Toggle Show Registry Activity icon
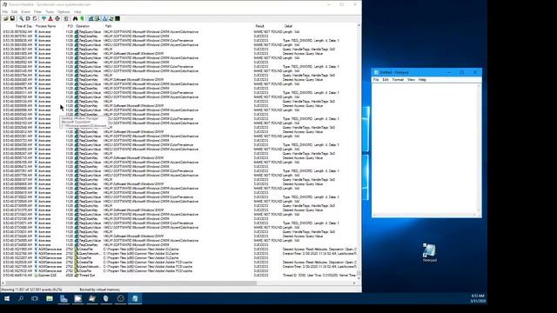557x313 pixels. (91, 18)
